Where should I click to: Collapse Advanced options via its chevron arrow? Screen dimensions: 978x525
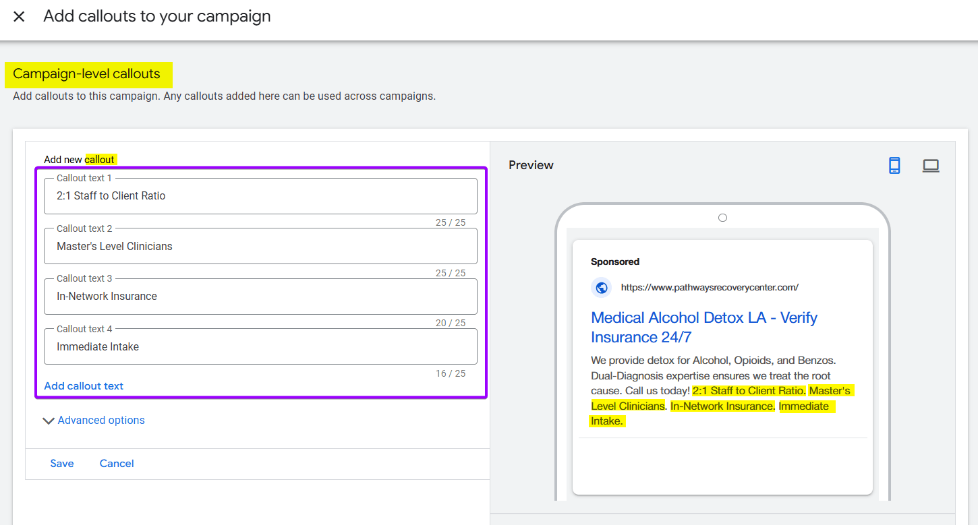tap(48, 420)
